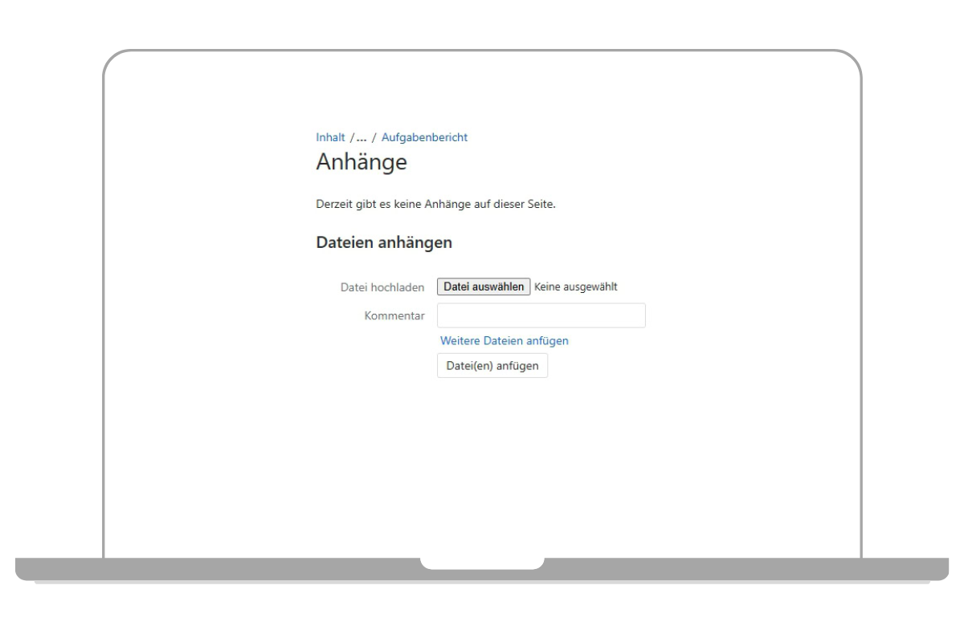This screenshot has height=634, width=964.
Task: Submit with the Datei(en) anfügen button
Action: pyautogui.click(x=492, y=366)
